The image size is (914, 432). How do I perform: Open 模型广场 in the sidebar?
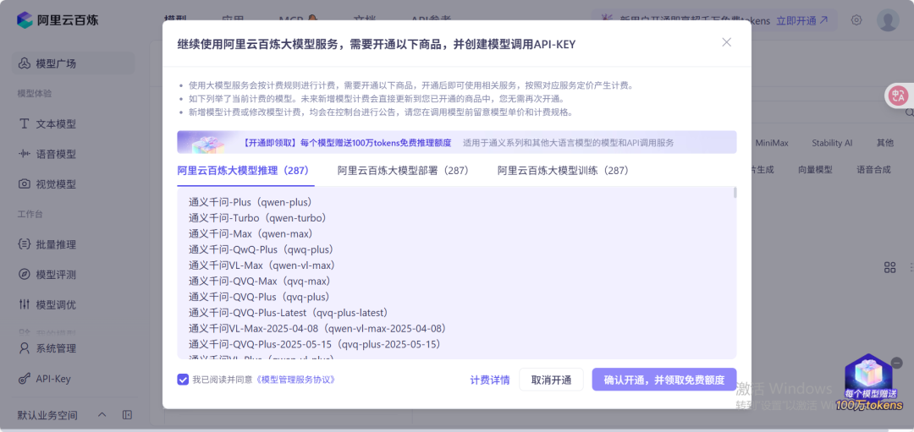coord(74,63)
